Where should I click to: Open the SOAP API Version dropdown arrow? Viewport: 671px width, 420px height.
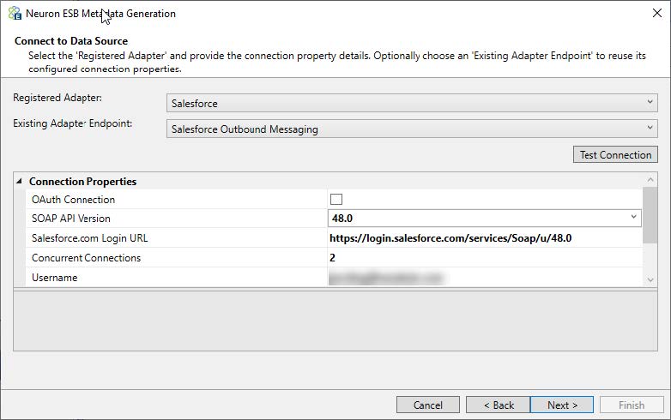pos(634,218)
